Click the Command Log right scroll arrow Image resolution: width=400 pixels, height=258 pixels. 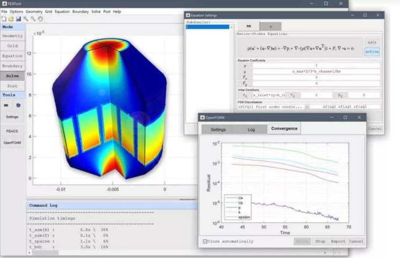pyautogui.click(x=325, y=253)
